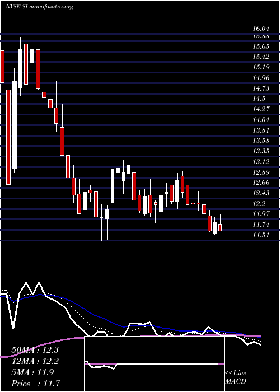Click the 12.66 price axis label
This screenshot has width=280, height=392.
261,183
